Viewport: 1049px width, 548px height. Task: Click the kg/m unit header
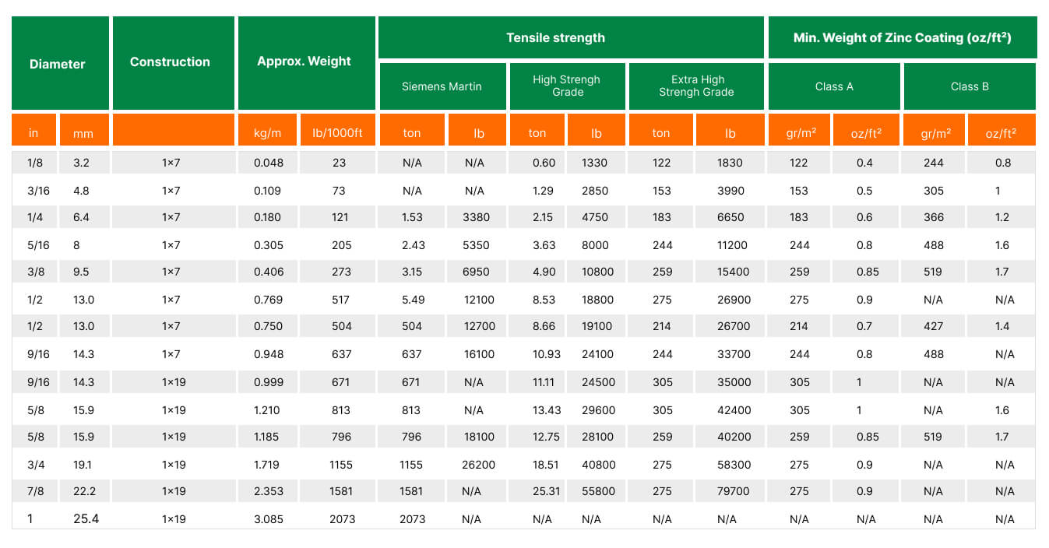pos(268,133)
